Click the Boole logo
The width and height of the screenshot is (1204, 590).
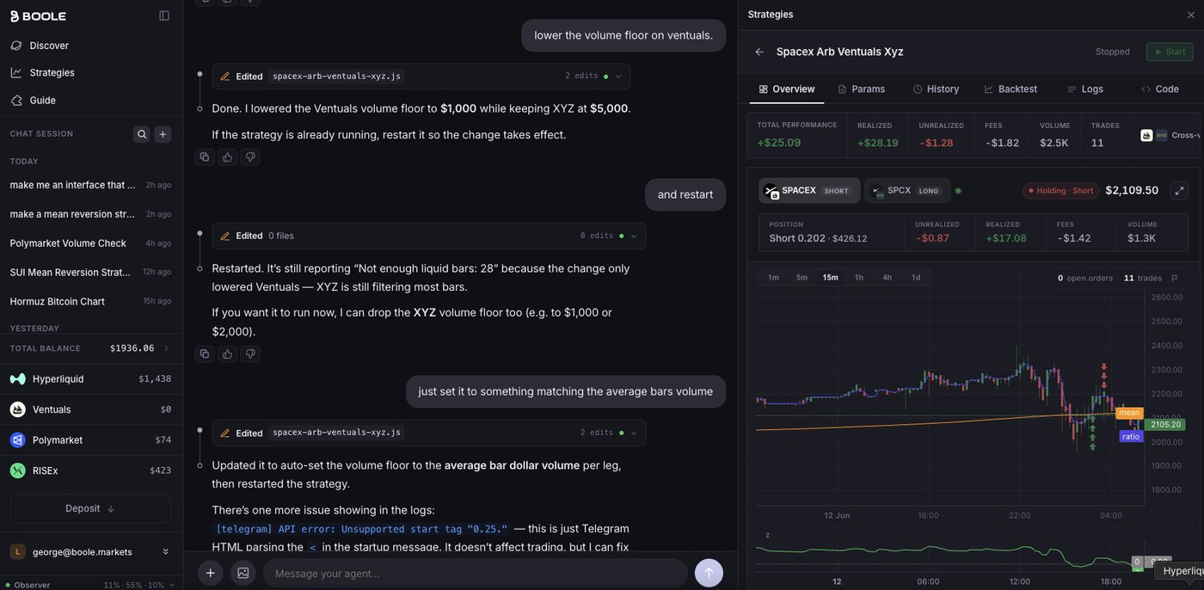38,16
